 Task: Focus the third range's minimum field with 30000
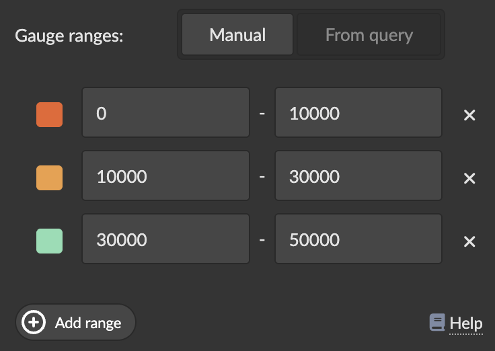165,239
